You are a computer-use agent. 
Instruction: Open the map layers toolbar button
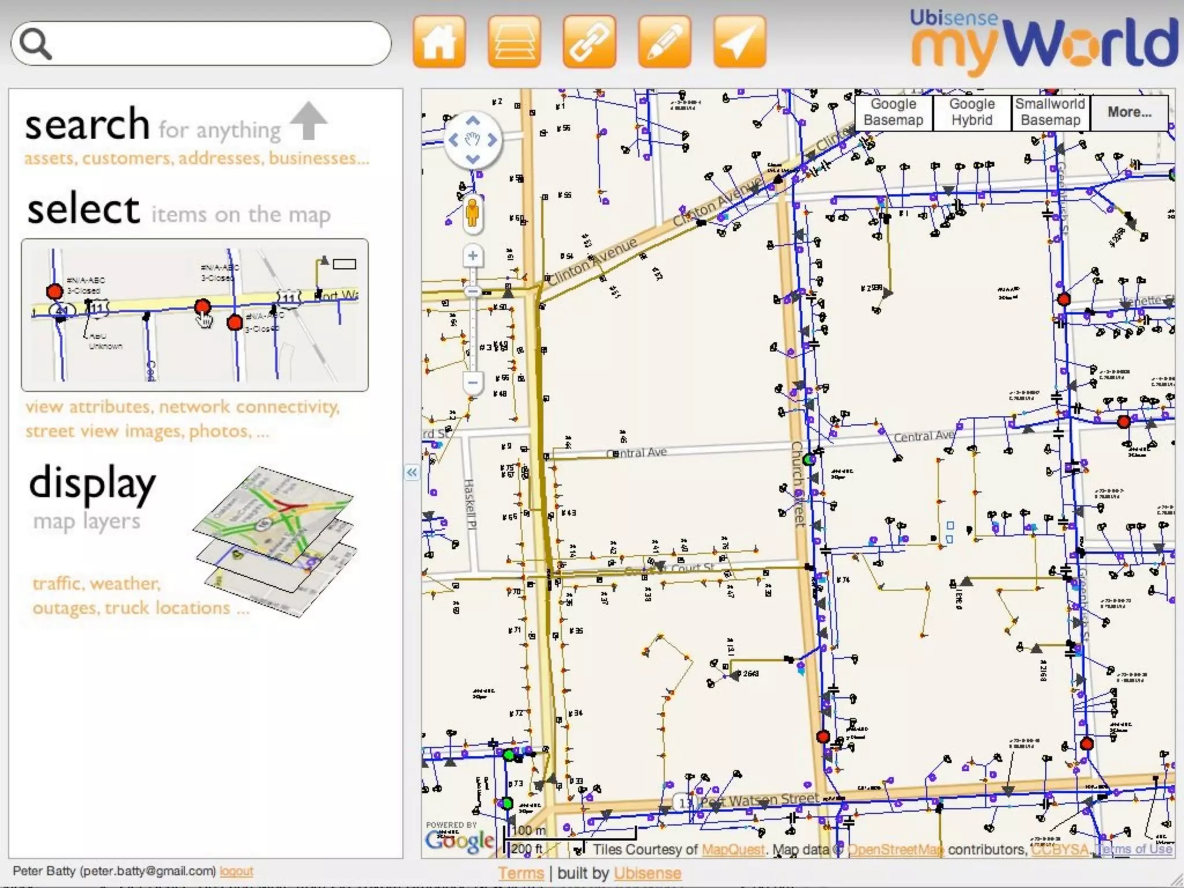coord(514,42)
